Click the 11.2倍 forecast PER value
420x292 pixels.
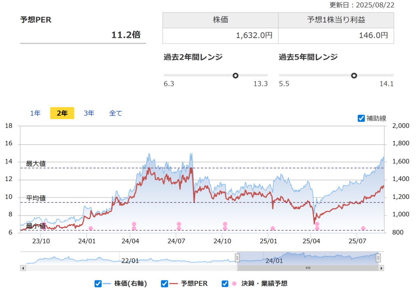126,35
